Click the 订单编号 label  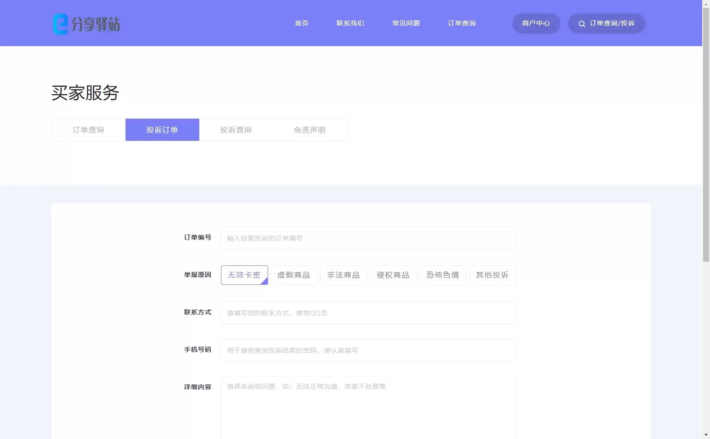[x=197, y=237]
